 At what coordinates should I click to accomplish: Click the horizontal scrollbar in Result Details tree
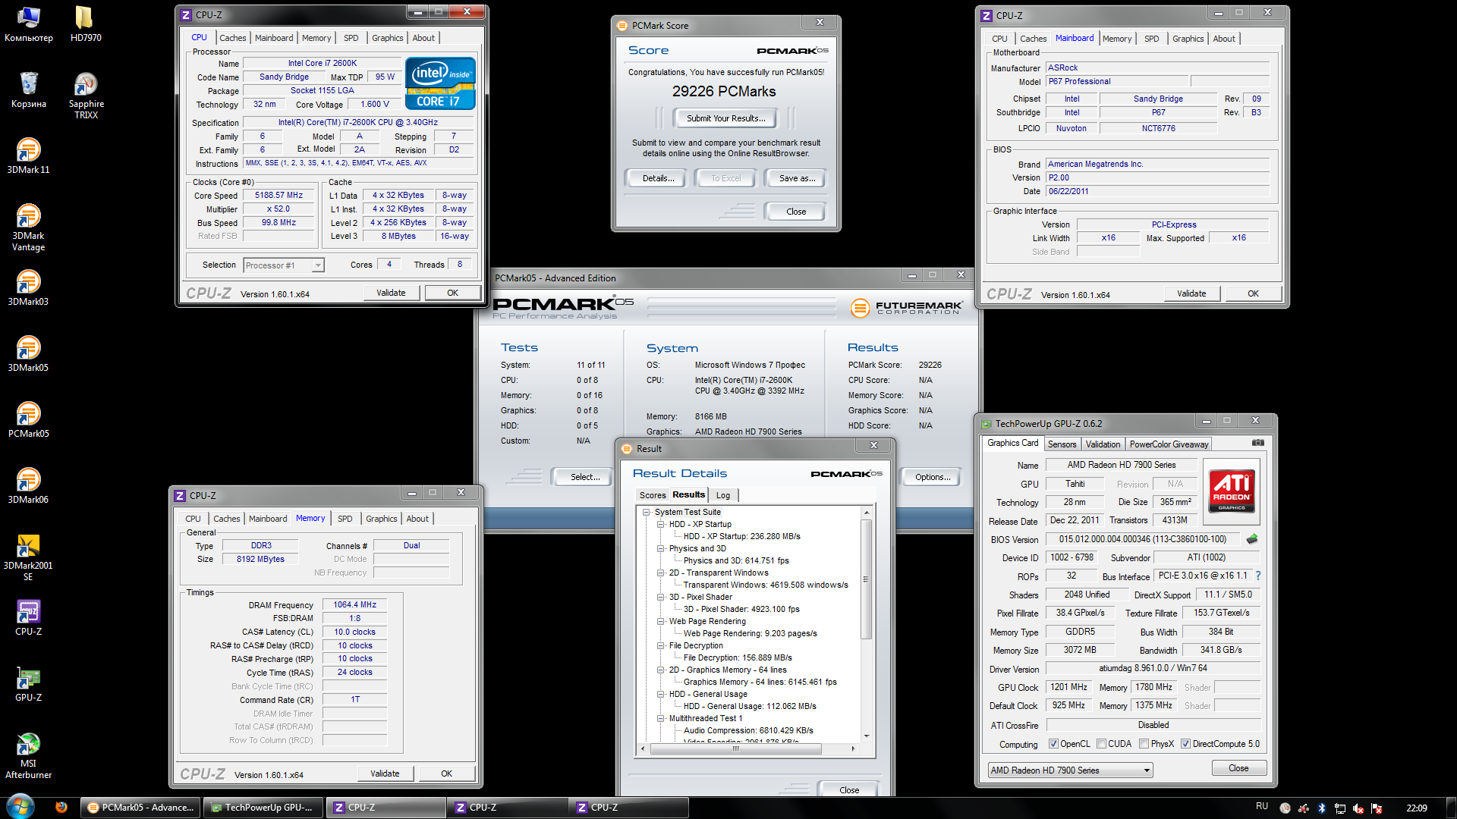[x=735, y=748]
